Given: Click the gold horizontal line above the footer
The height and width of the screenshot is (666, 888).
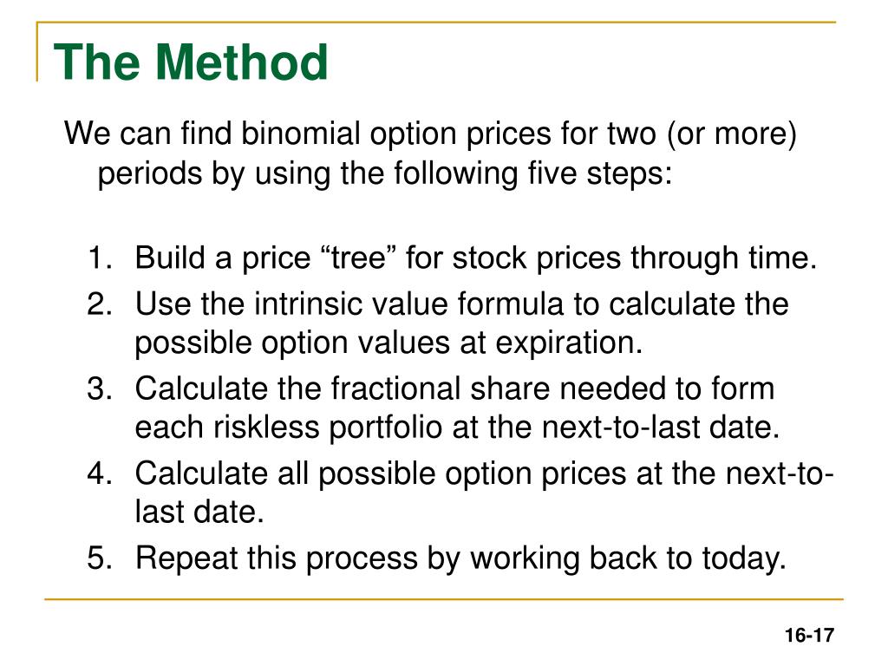Looking at the screenshot, I should tap(443, 598).
